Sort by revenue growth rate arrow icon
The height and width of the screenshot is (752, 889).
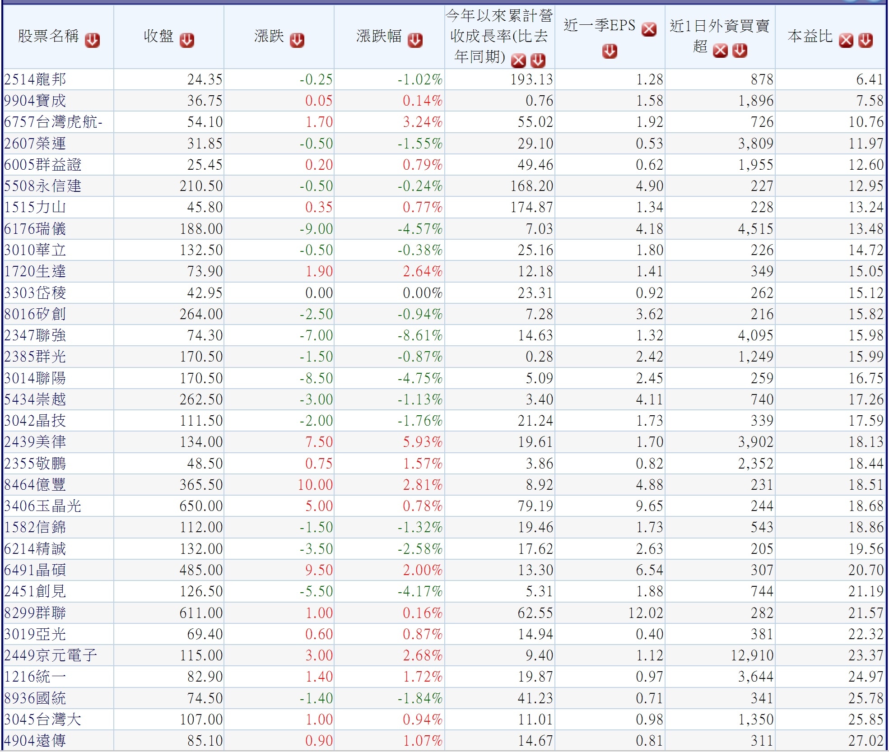pyautogui.click(x=538, y=60)
